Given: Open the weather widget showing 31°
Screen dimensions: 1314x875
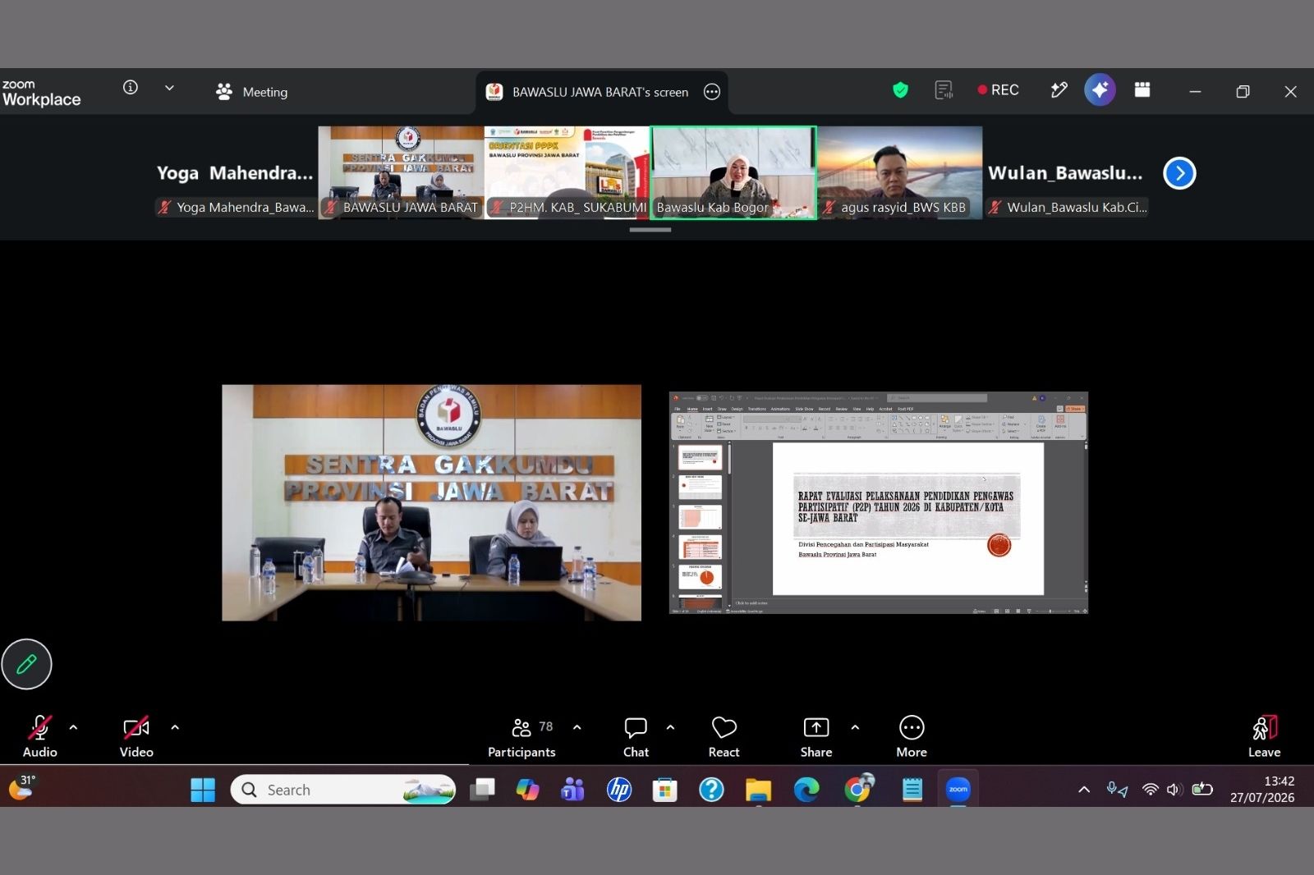Looking at the screenshot, I should (21, 788).
